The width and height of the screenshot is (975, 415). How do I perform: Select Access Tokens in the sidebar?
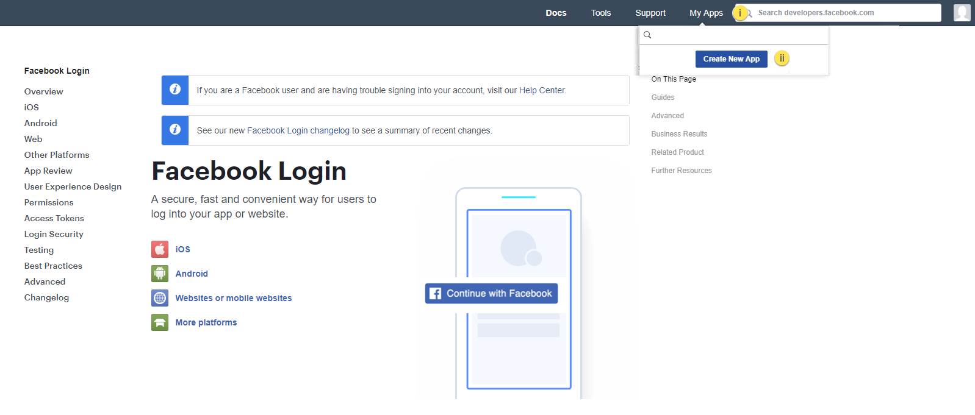(54, 218)
